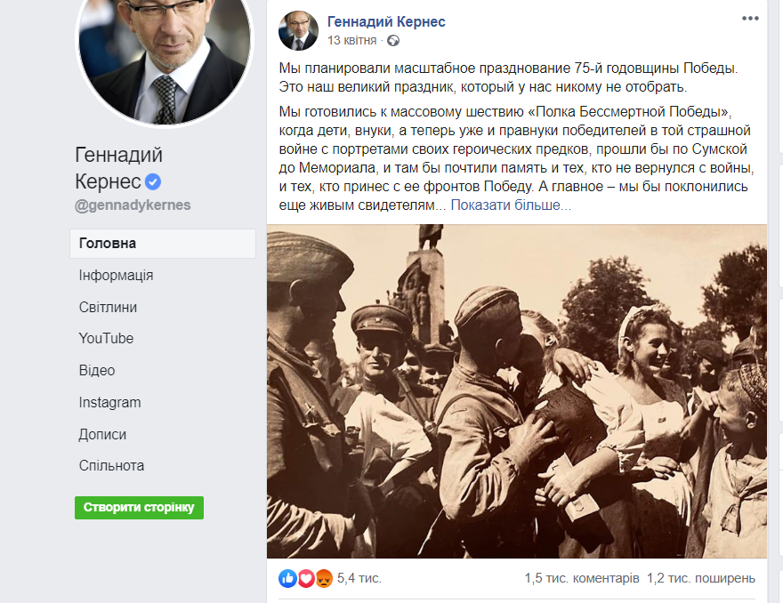
Task: Click the public globe privacy icon
Action: click(393, 40)
